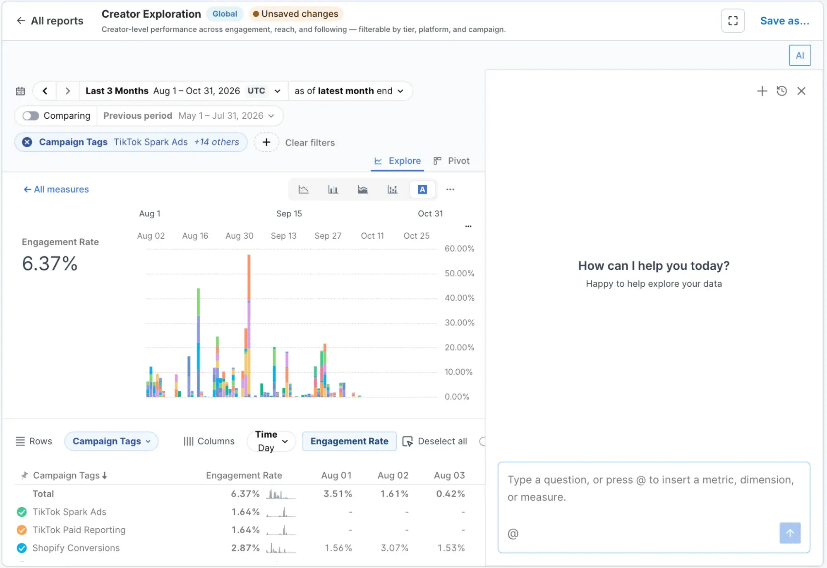Select Engagement Rate measure chip
Image resolution: width=827 pixels, height=568 pixels.
[x=349, y=441]
